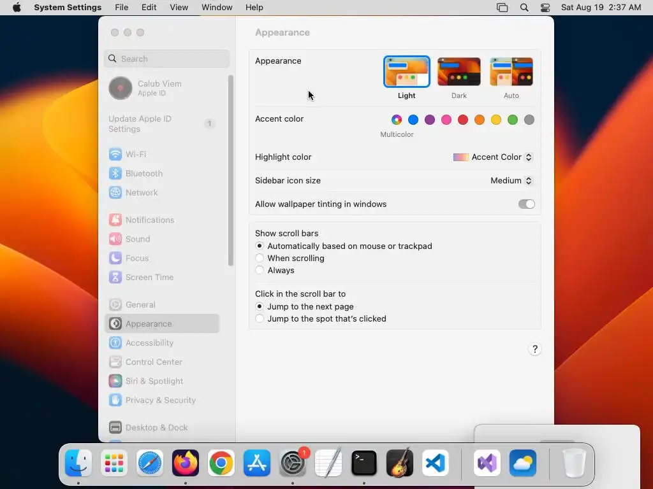Open the View menu

click(x=179, y=8)
